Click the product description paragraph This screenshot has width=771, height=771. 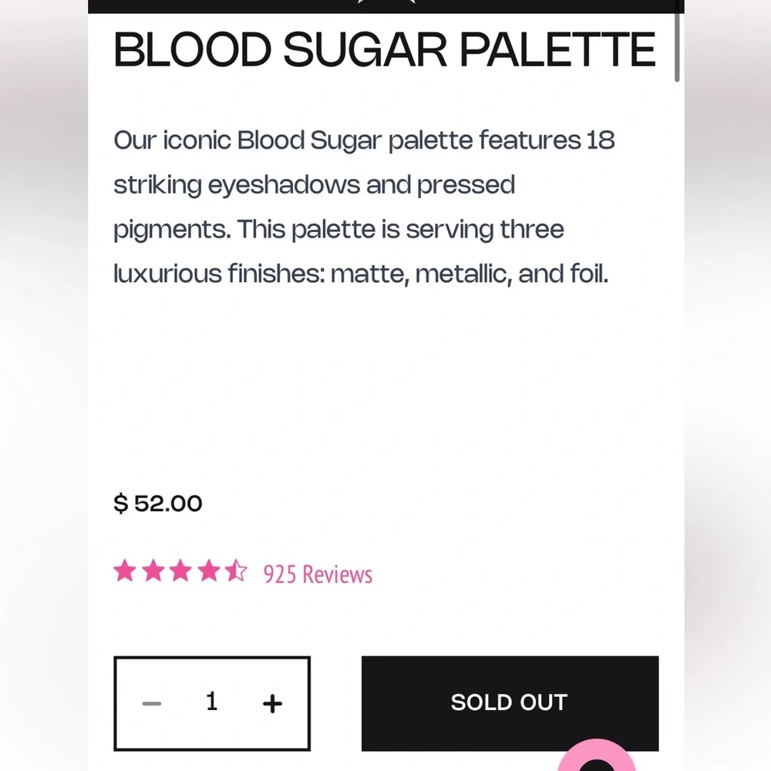tap(362, 207)
